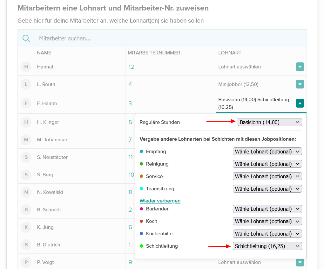
Task: Click P. Voigt's avatar icon
Action: (26, 262)
